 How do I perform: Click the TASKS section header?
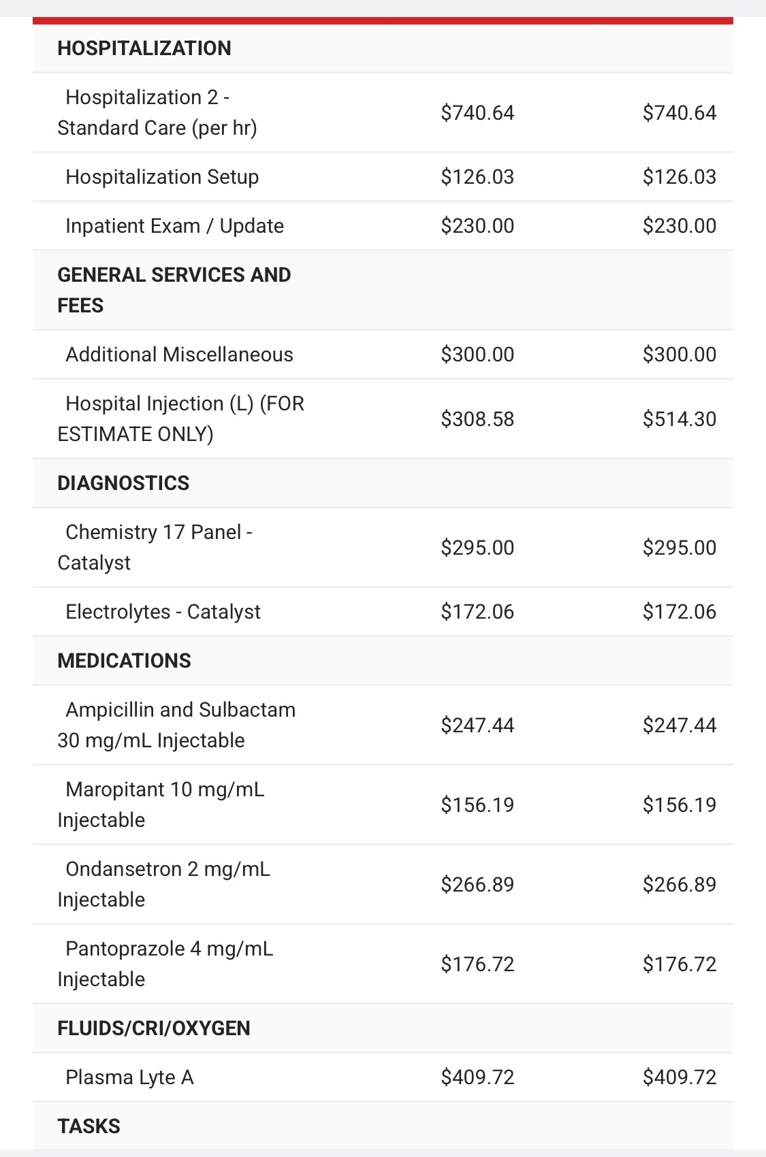pos(89,1126)
